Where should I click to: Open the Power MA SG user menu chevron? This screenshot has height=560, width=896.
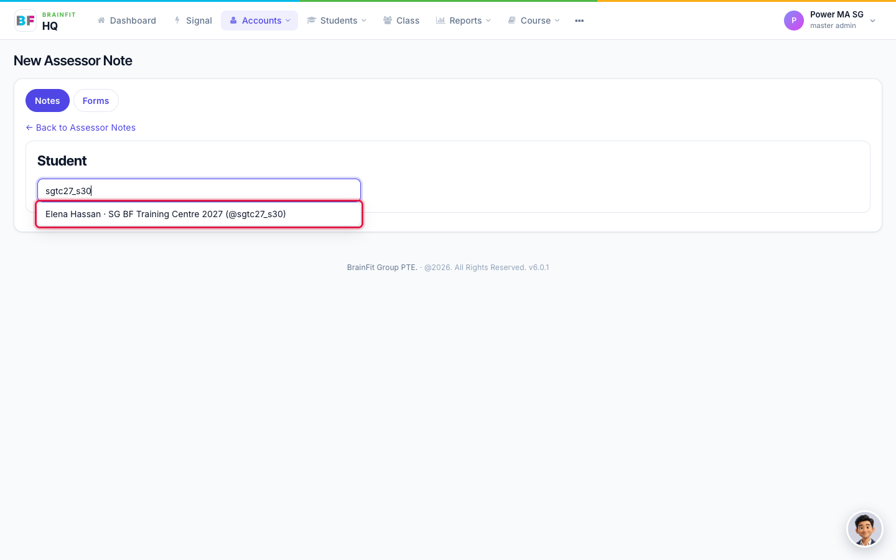[x=872, y=21]
